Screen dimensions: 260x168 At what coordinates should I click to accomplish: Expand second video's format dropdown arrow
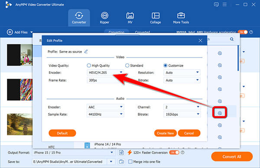pos(244,86)
